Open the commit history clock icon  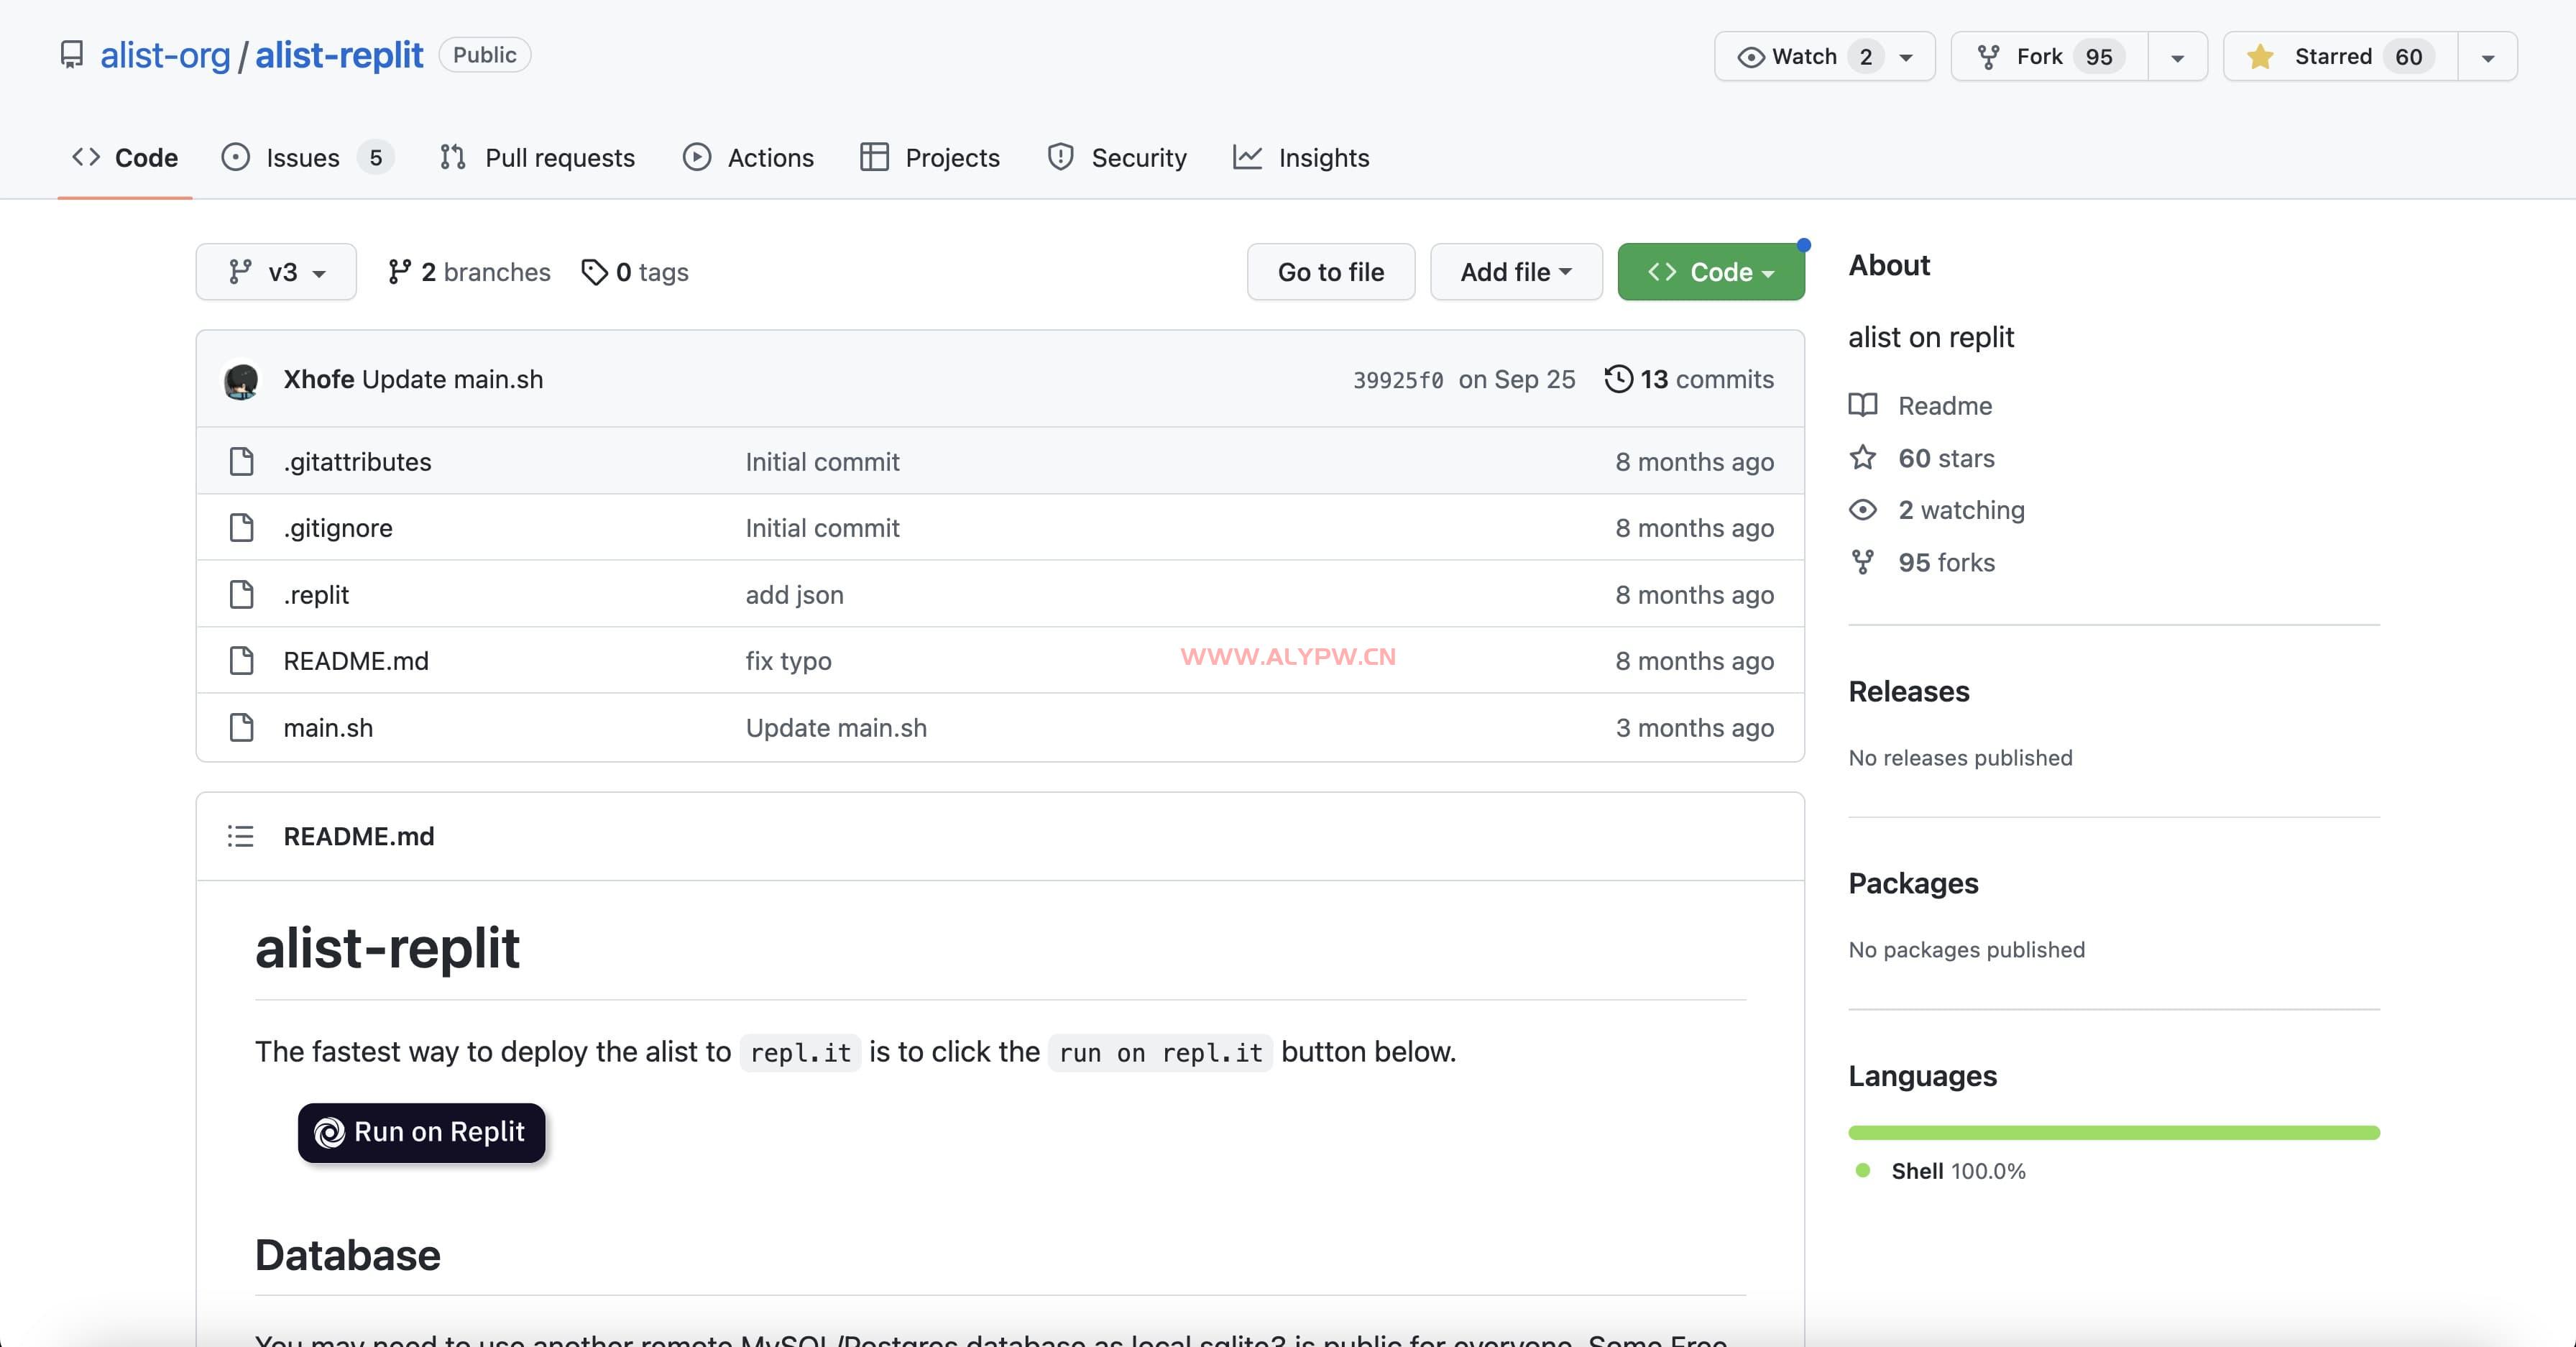pyautogui.click(x=1618, y=379)
